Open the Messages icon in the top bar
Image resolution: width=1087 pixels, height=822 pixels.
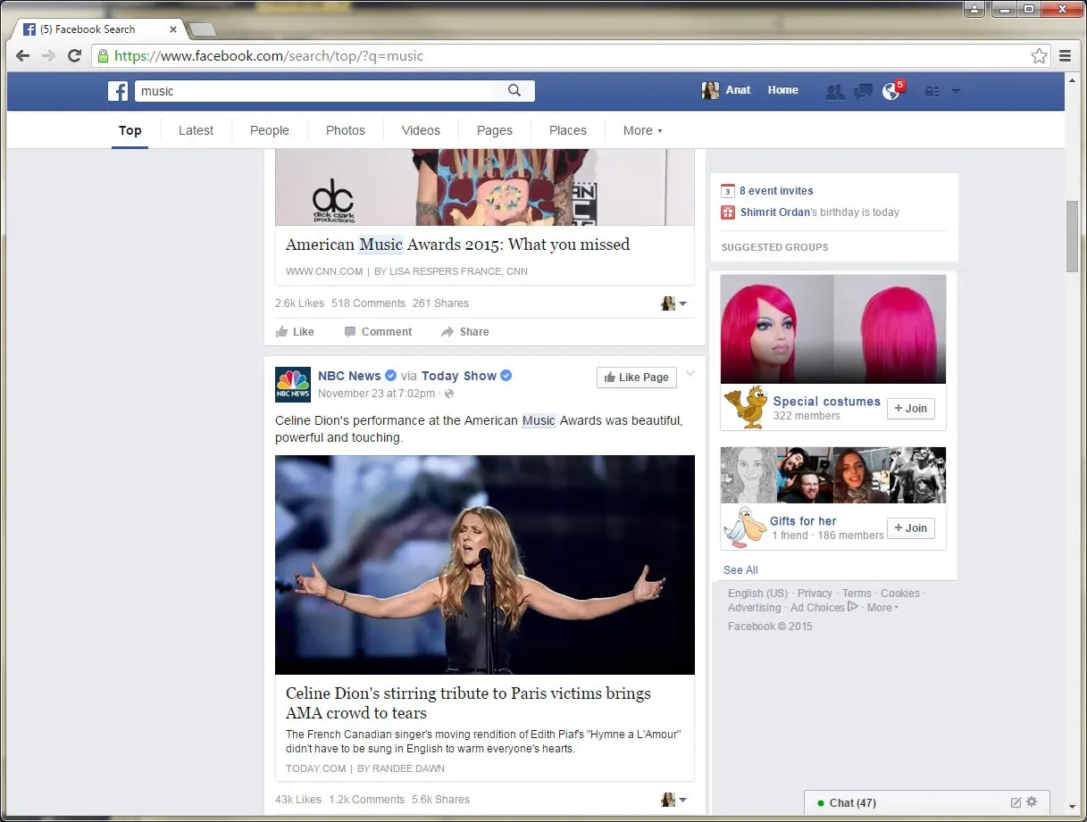(x=863, y=91)
